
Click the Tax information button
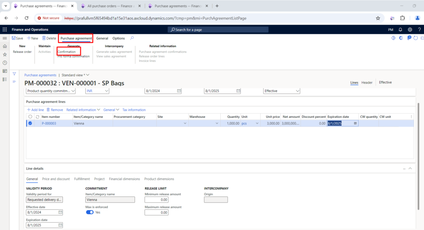coord(134,110)
